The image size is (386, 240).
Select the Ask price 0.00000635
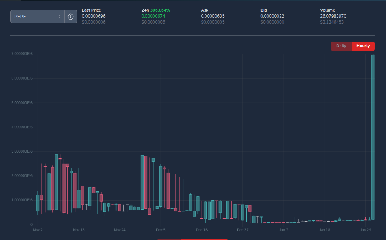point(213,16)
